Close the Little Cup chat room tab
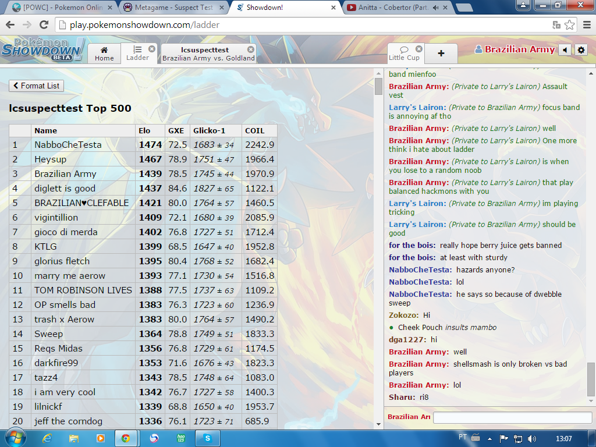The width and height of the screenshot is (596, 447). click(x=419, y=49)
